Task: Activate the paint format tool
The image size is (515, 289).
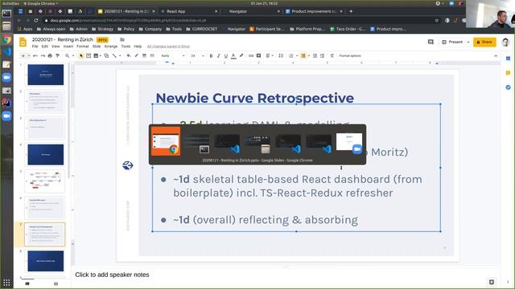Action: click(57, 55)
